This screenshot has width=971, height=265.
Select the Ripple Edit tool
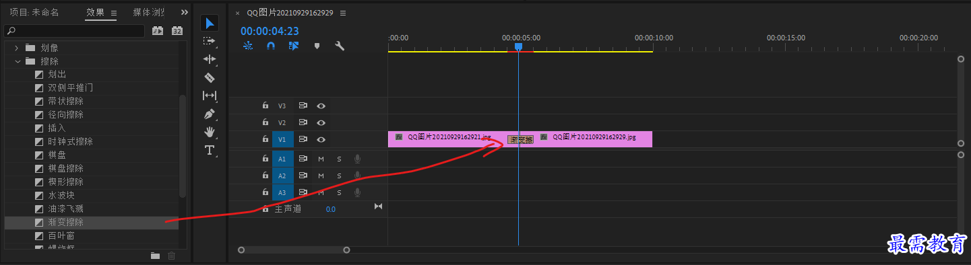point(210,59)
